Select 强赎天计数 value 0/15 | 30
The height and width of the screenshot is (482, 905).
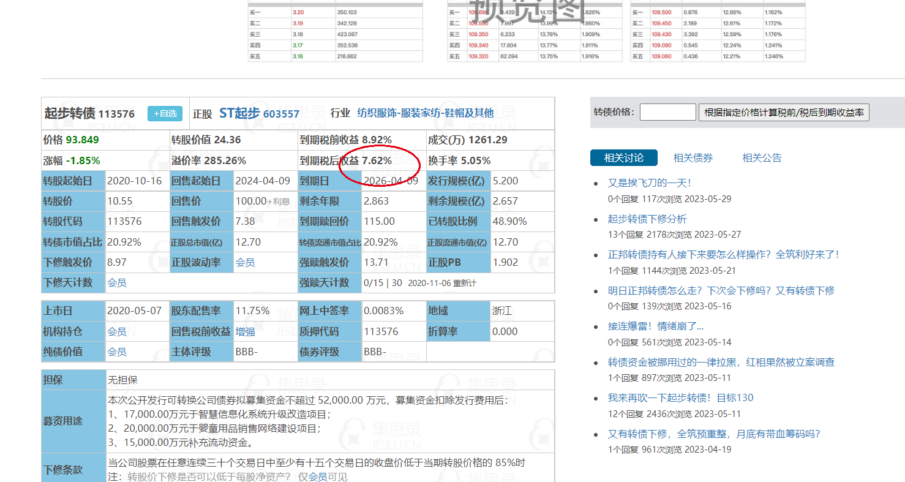(x=383, y=282)
